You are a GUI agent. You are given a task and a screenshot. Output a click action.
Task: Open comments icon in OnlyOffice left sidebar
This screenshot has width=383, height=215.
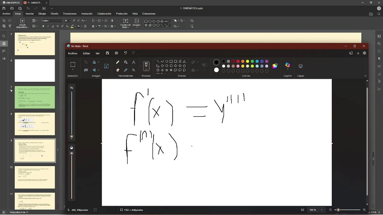pyautogui.click(x=4, y=51)
